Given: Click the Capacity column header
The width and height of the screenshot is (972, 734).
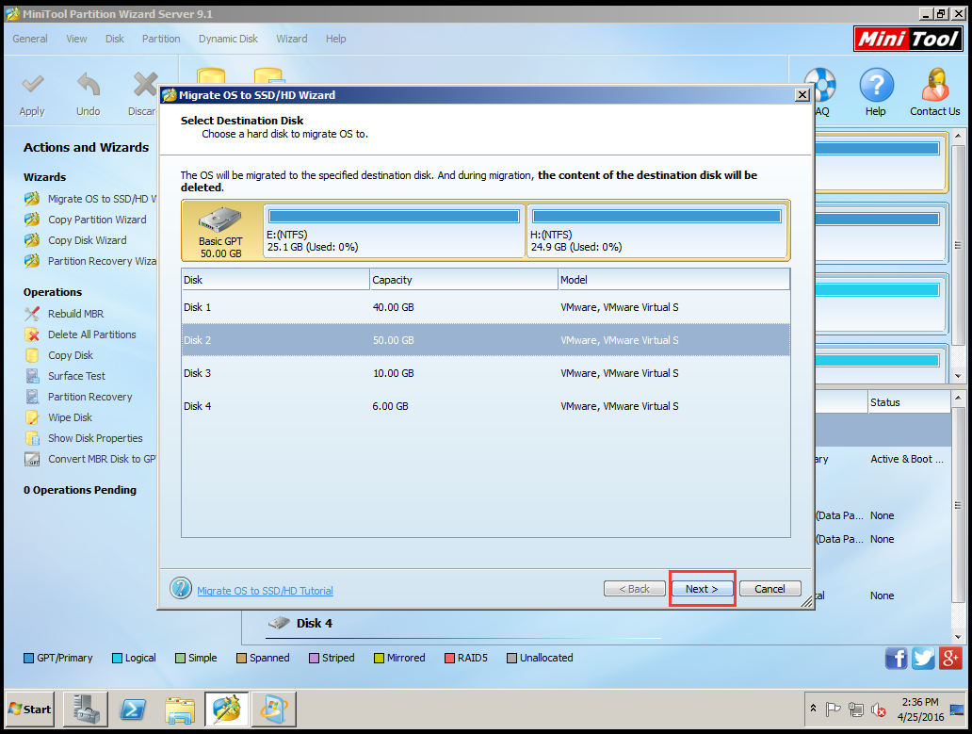Looking at the screenshot, I should pyautogui.click(x=463, y=280).
